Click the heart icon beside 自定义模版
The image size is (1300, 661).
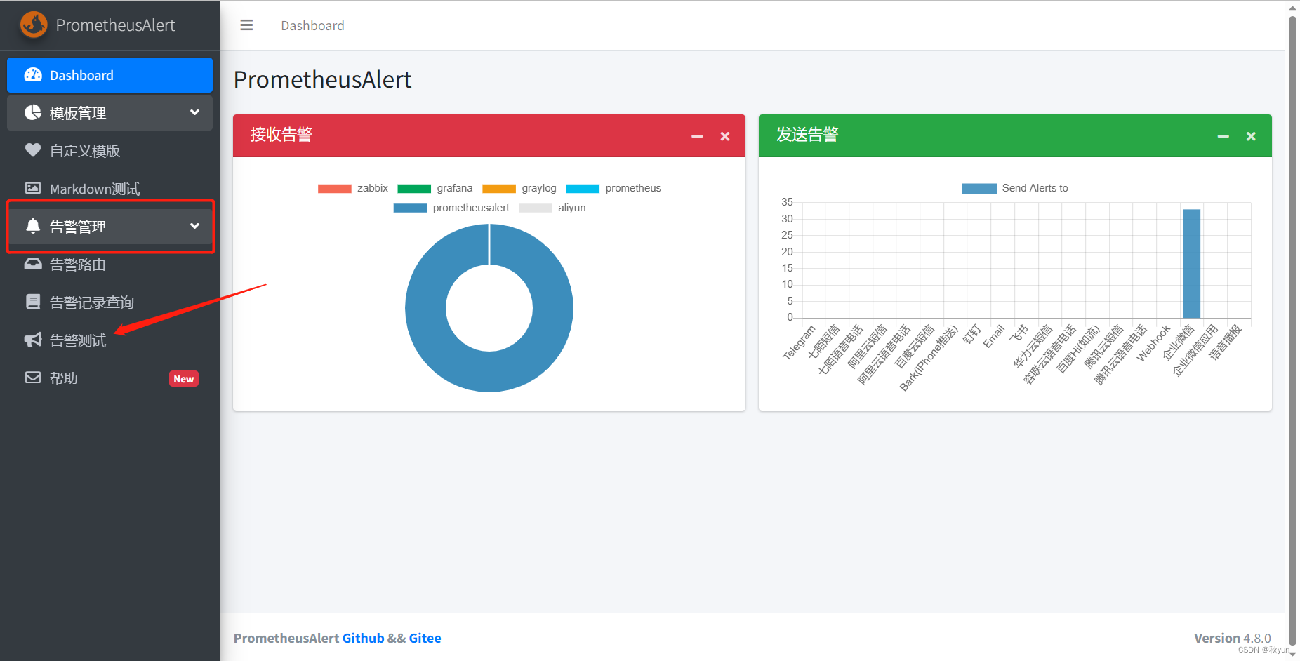click(33, 150)
